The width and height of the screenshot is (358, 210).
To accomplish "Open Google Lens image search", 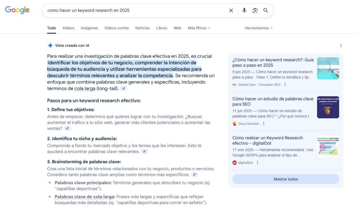I will [255, 10].
